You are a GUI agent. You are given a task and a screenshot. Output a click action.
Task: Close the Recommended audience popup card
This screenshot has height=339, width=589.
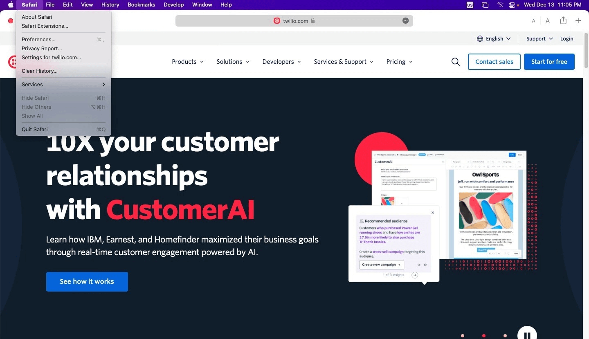click(433, 213)
